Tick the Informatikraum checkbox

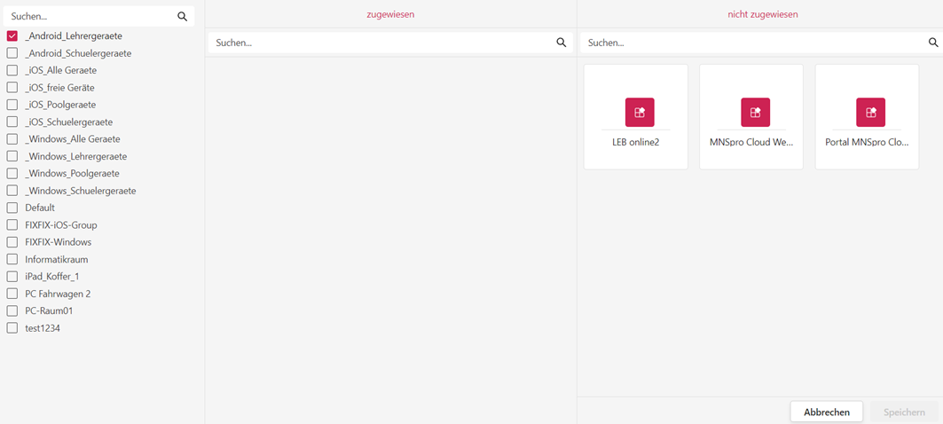click(12, 259)
